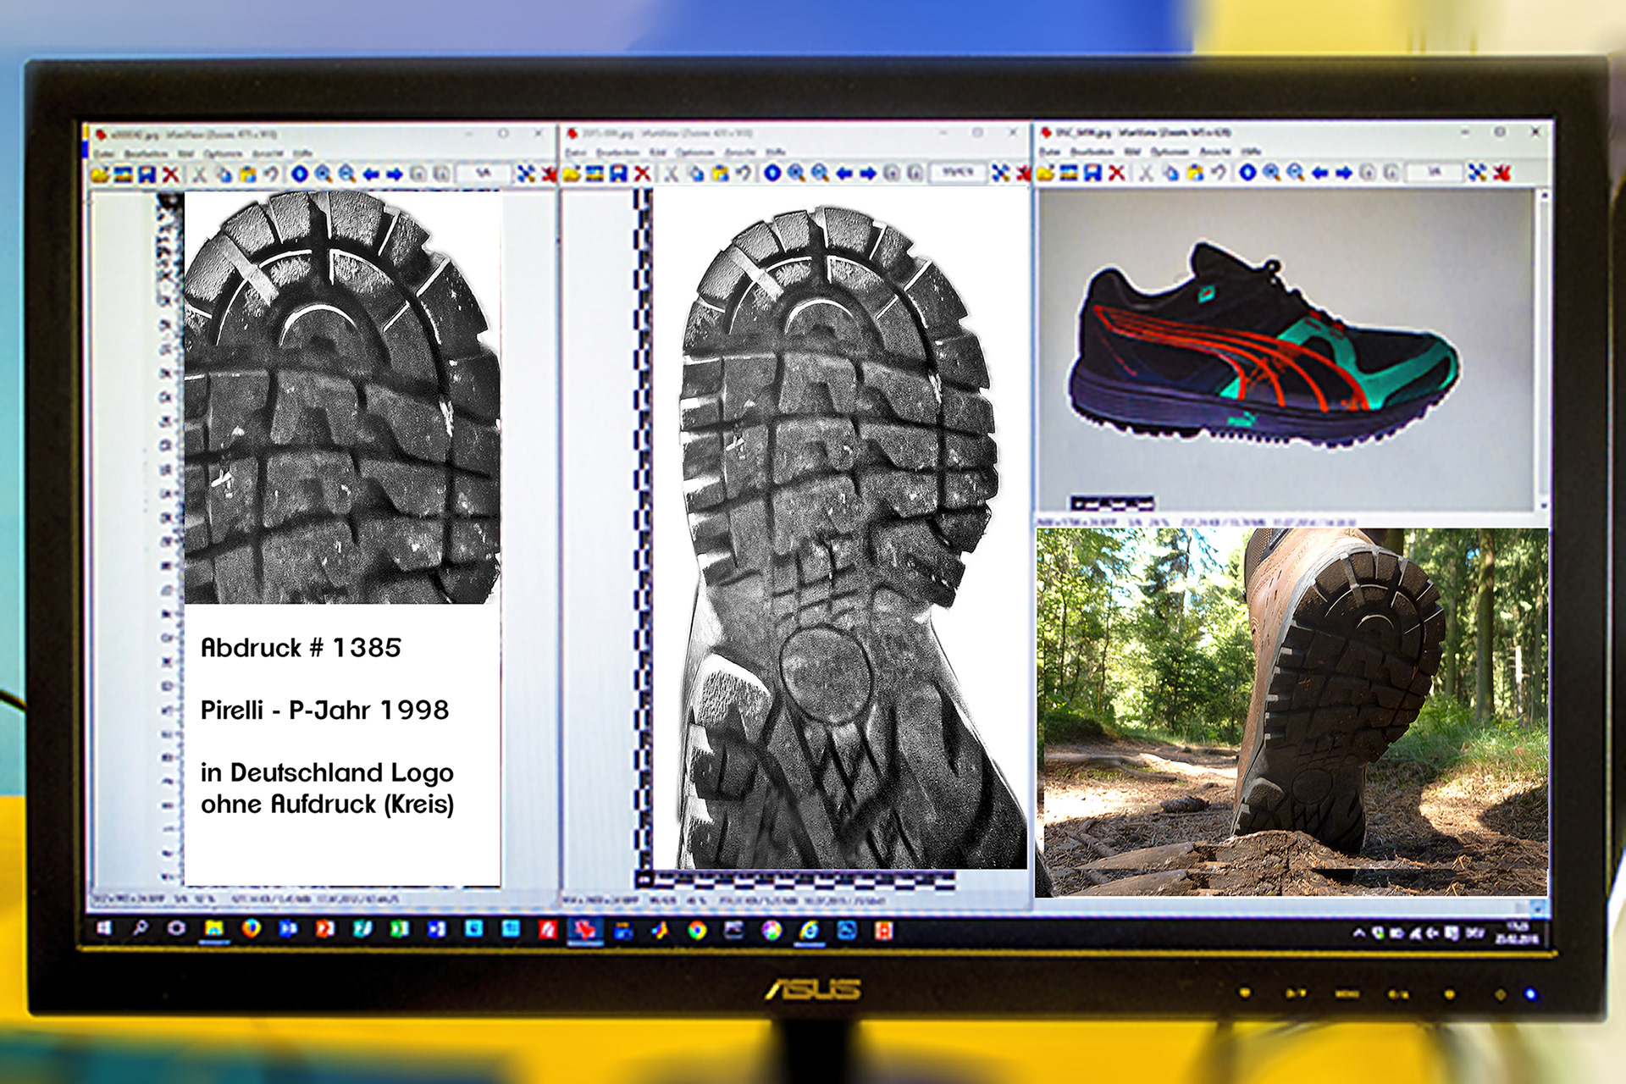Go to the next image in the right window
Viewport: 1626px width, 1084px height.
pyautogui.click(x=1344, y=172)
